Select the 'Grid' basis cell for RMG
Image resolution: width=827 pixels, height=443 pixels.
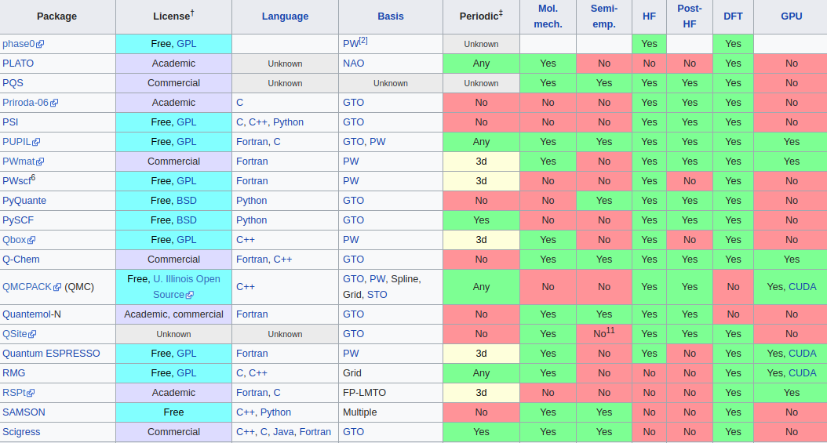click(390, 373)
